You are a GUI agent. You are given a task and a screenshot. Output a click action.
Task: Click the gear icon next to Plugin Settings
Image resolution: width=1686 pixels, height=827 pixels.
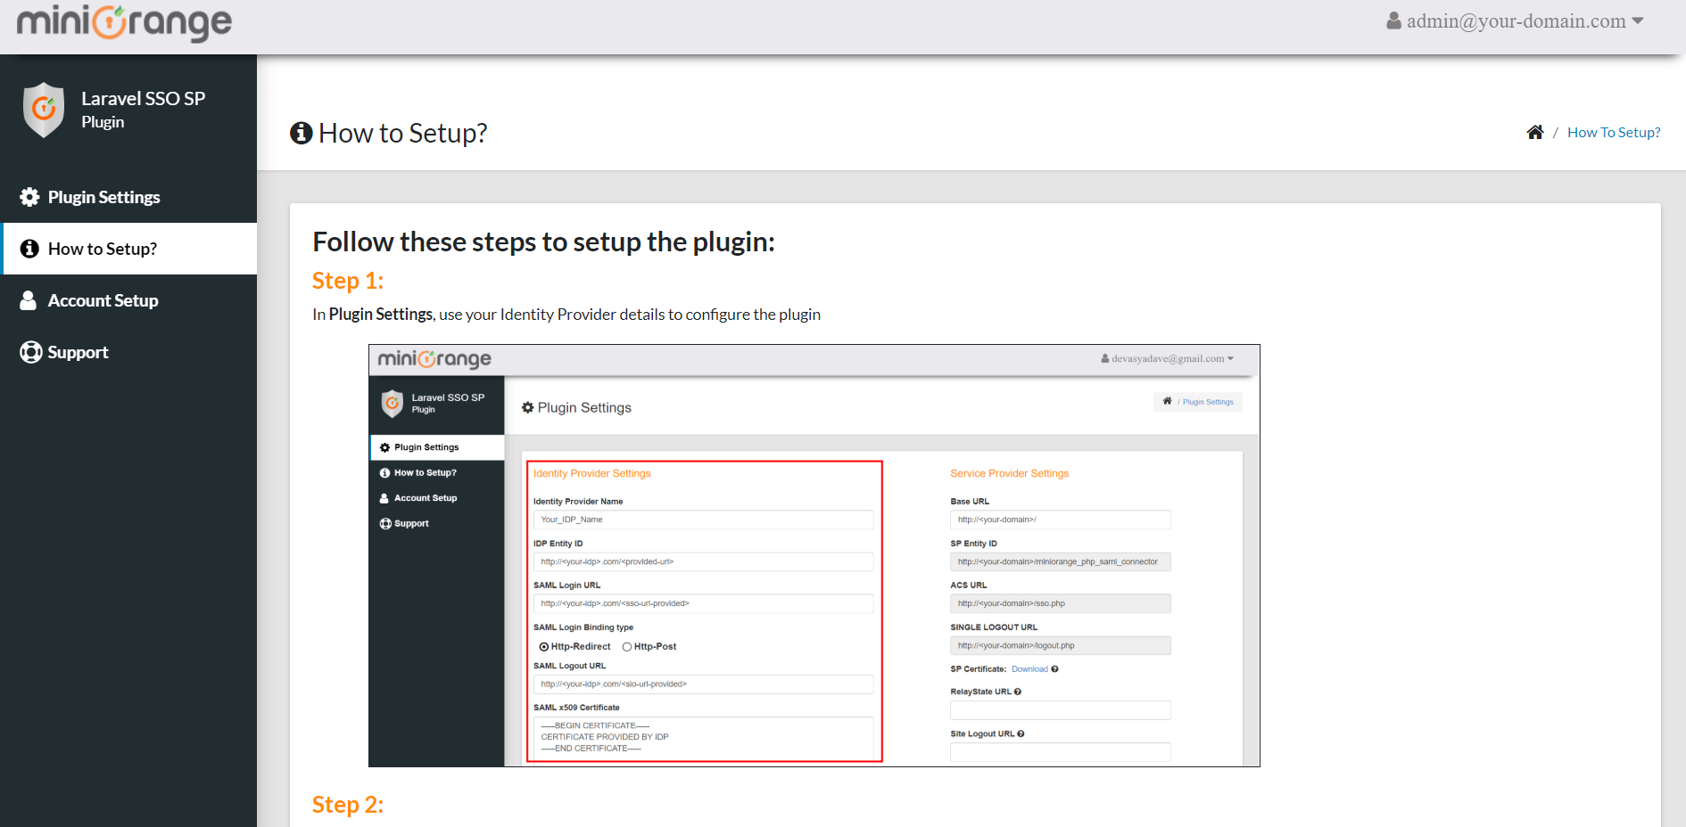click(29, 197)
